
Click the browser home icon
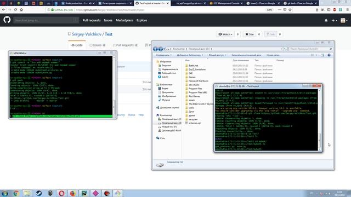[x=21, y=10]
